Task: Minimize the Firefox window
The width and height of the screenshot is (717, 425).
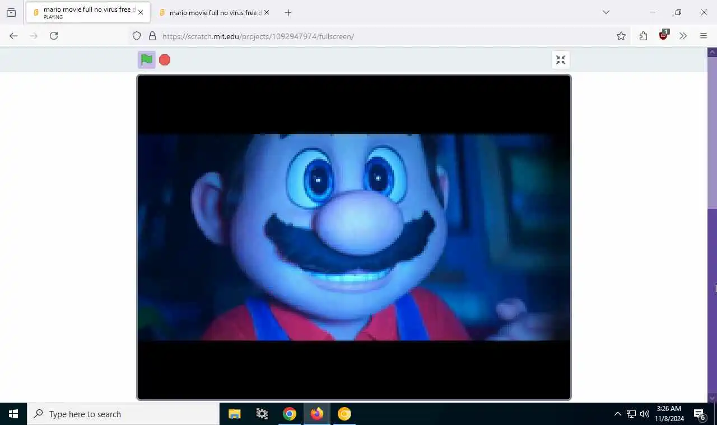Action: (x=653, y=12)
